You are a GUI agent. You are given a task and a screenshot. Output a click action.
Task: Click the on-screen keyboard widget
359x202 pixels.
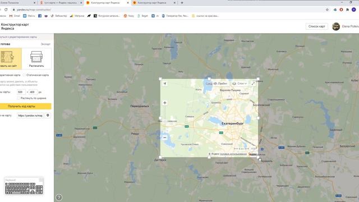(x=24, y=186)
